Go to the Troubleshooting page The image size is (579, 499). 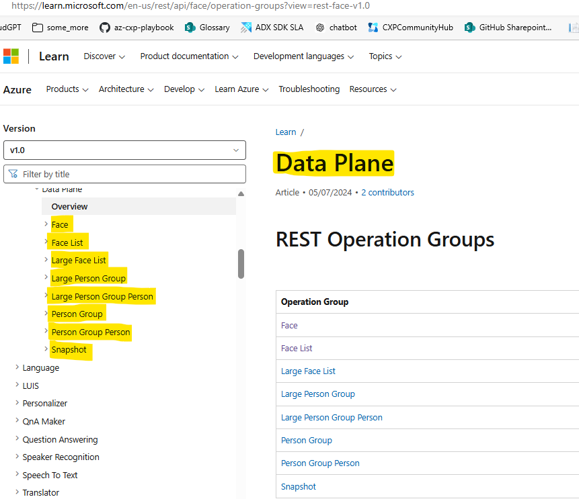[309, 89]
